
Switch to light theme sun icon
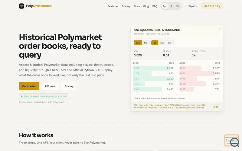[171, 6]
